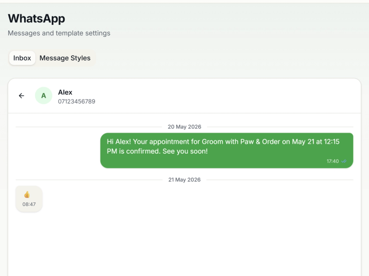Image resolution: width=369 pixels, height=276 pixels.
Task: Open the Message Styles tab
Action: pos(65,58)
